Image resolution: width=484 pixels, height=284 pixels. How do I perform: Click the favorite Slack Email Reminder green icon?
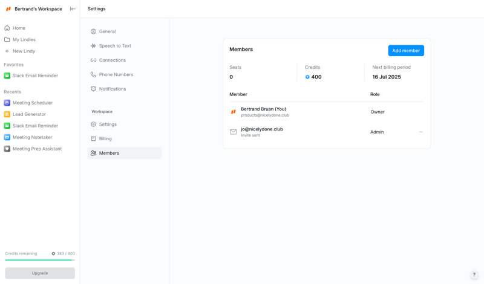coord(7,76)
